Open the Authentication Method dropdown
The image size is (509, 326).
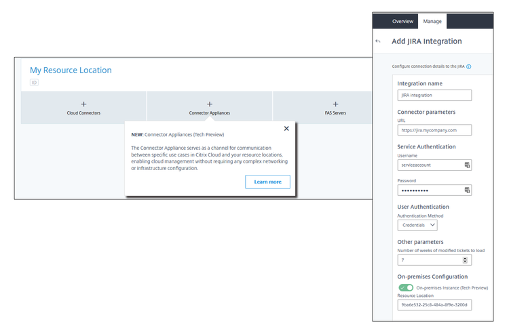coord(417,225)
